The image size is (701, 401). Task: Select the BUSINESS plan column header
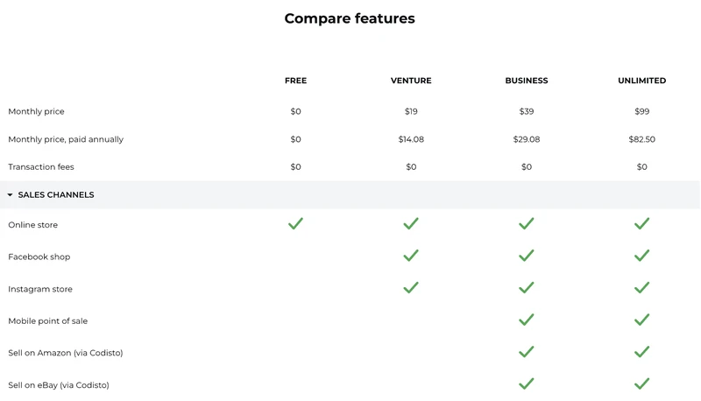click(x=527, y=81)
